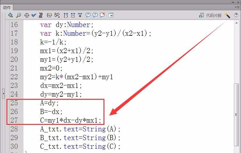Image resolution: width=241 pixels, height=153 pixels.
Task: Click the line 'my2=k*(mx2-mx1)+my1'
Action: [x=76, y=77]
